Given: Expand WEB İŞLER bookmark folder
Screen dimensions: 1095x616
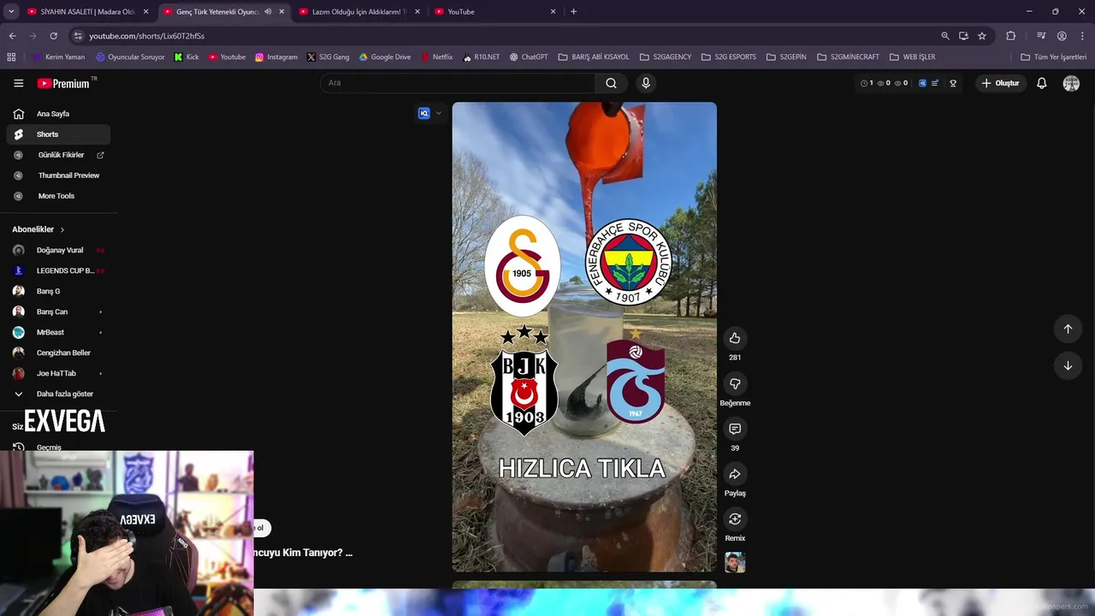Looking at the screenshot, I should (913, 56).
